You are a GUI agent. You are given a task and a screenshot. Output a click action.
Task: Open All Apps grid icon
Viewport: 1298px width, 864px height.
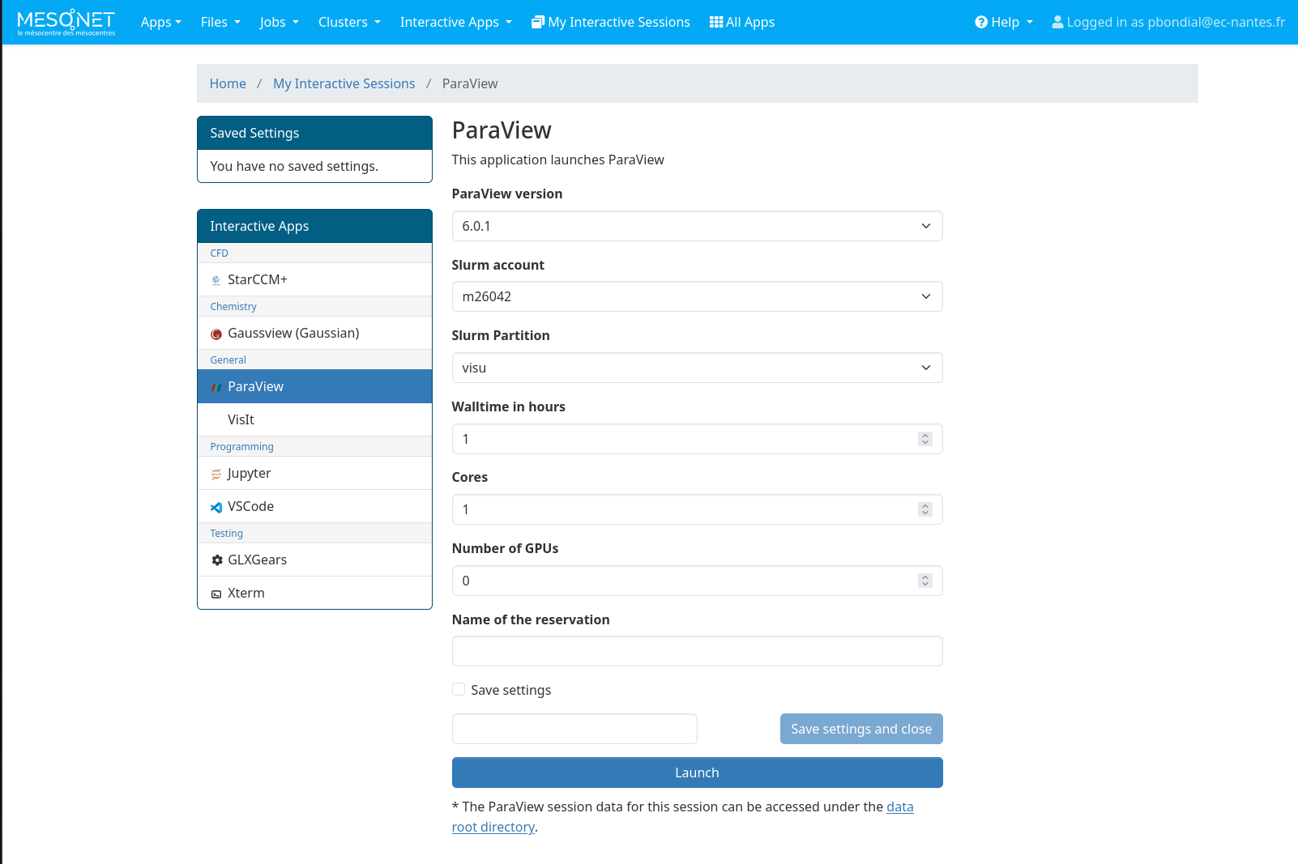pos(716,22)
